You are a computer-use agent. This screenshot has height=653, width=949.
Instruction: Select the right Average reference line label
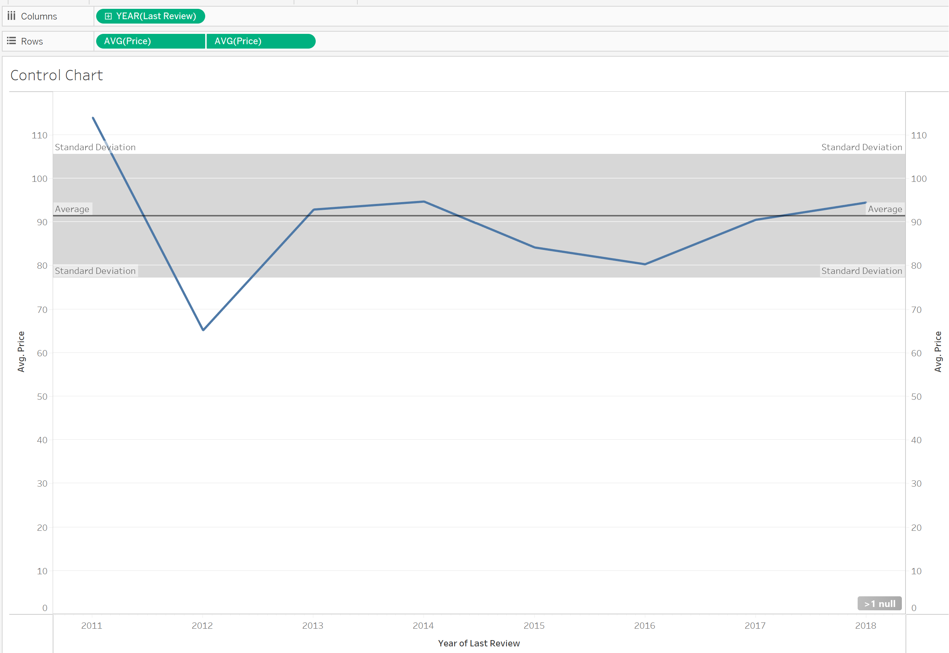885,209
